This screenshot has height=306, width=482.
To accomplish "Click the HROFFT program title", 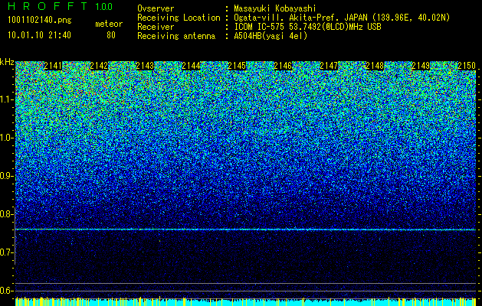I will [x=48, y=6].
